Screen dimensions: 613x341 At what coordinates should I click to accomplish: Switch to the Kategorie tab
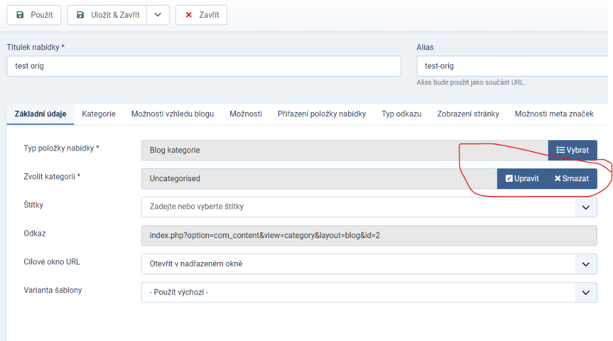pos(99,114)
